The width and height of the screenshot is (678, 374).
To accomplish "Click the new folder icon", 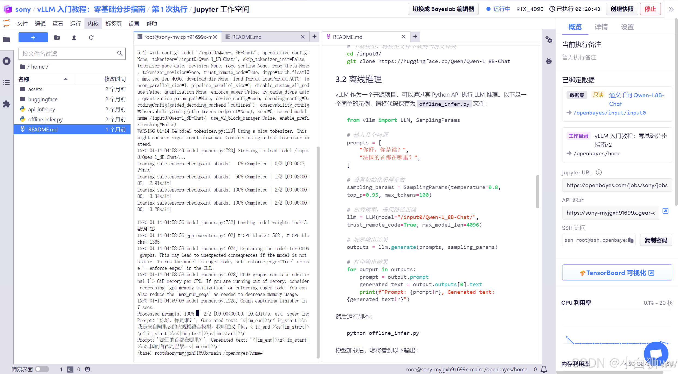I will pos(57,38).
